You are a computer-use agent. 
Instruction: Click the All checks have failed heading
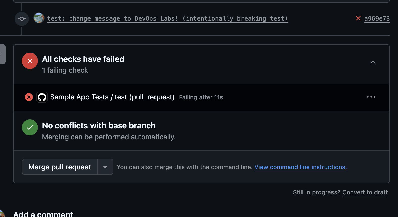click(83, 59)
